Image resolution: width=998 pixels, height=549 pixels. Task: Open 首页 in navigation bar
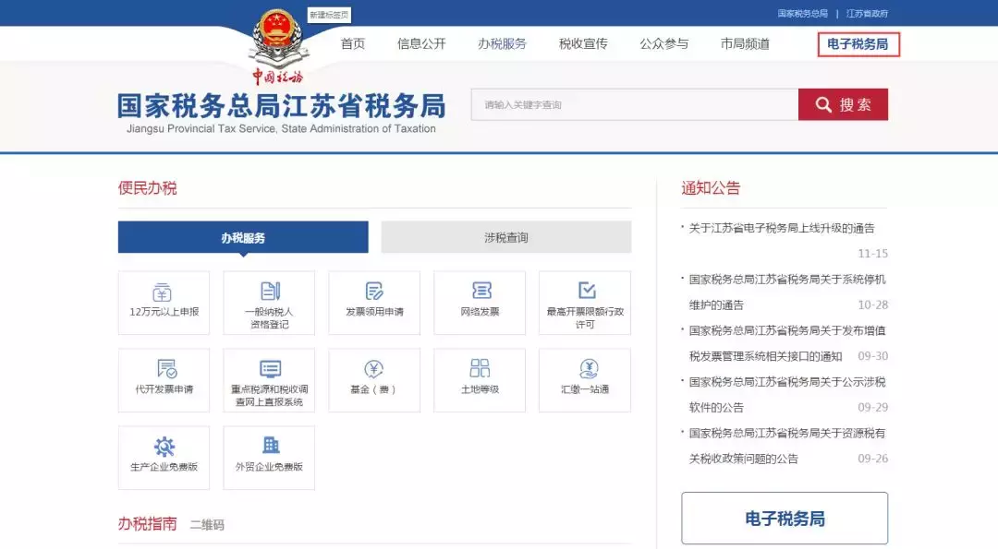point(353,44)
